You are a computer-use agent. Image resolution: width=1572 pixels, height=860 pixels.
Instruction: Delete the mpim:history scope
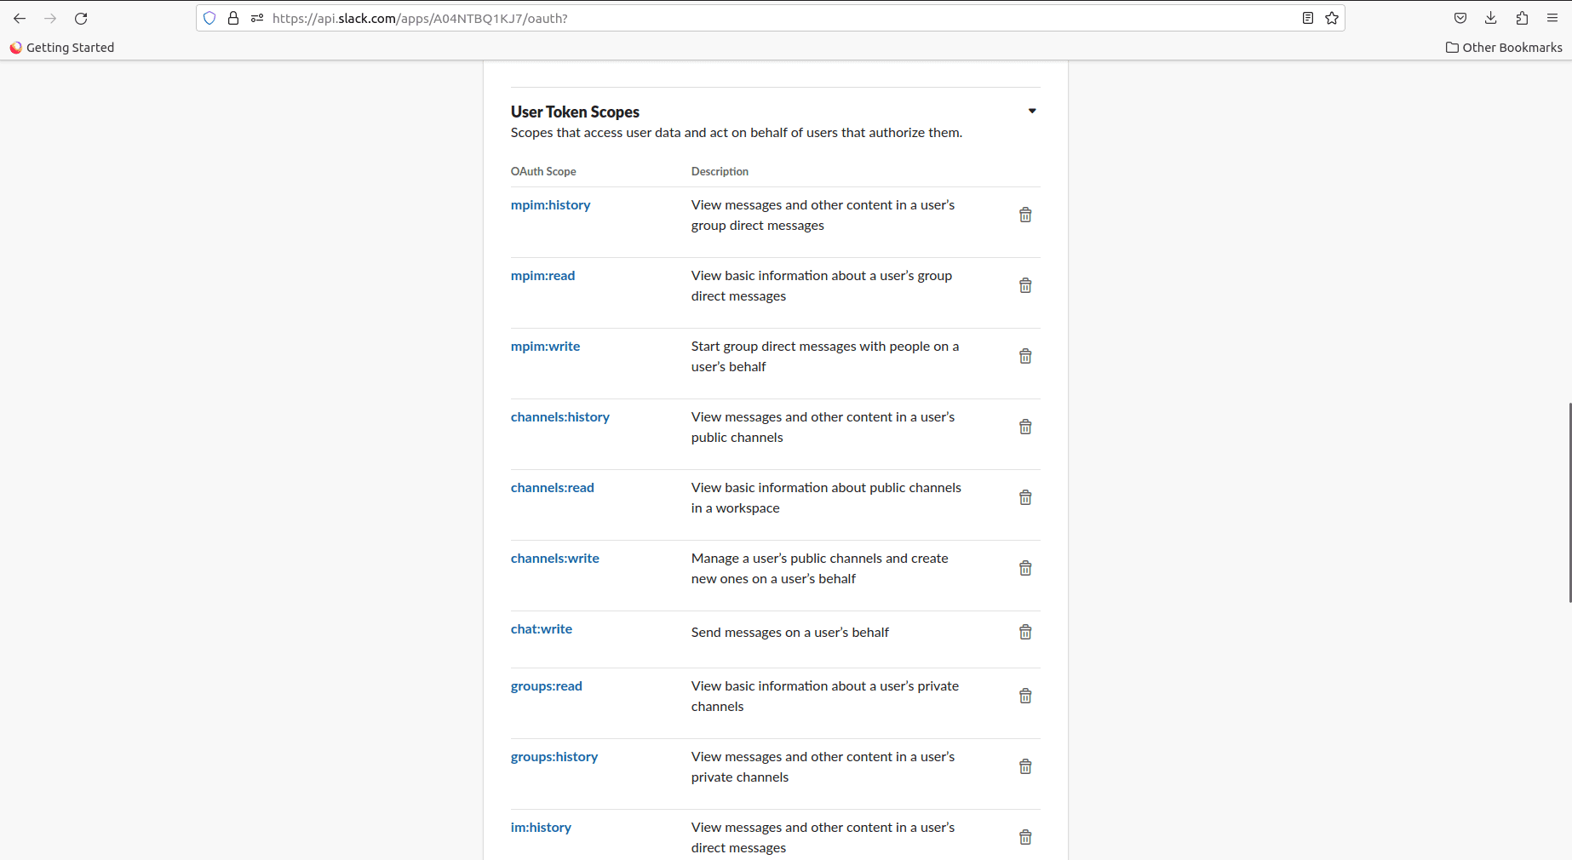1025,215
